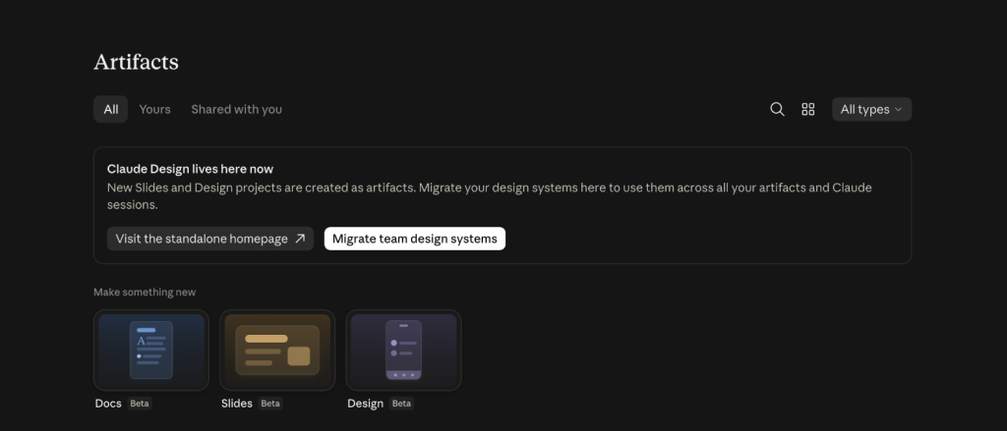The height and width of the screenshot is (431, 1007).
Task: Open the search magnifier icon
Action: click(777, 110)
